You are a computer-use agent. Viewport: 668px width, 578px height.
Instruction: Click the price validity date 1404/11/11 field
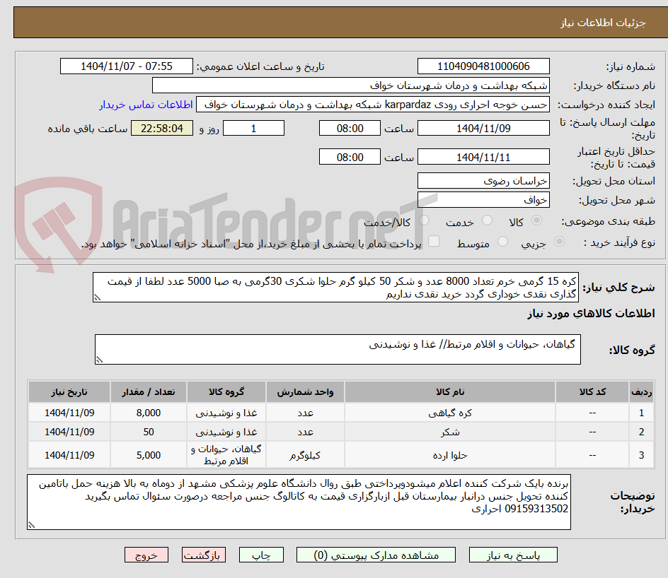click(x=483, y=157)
